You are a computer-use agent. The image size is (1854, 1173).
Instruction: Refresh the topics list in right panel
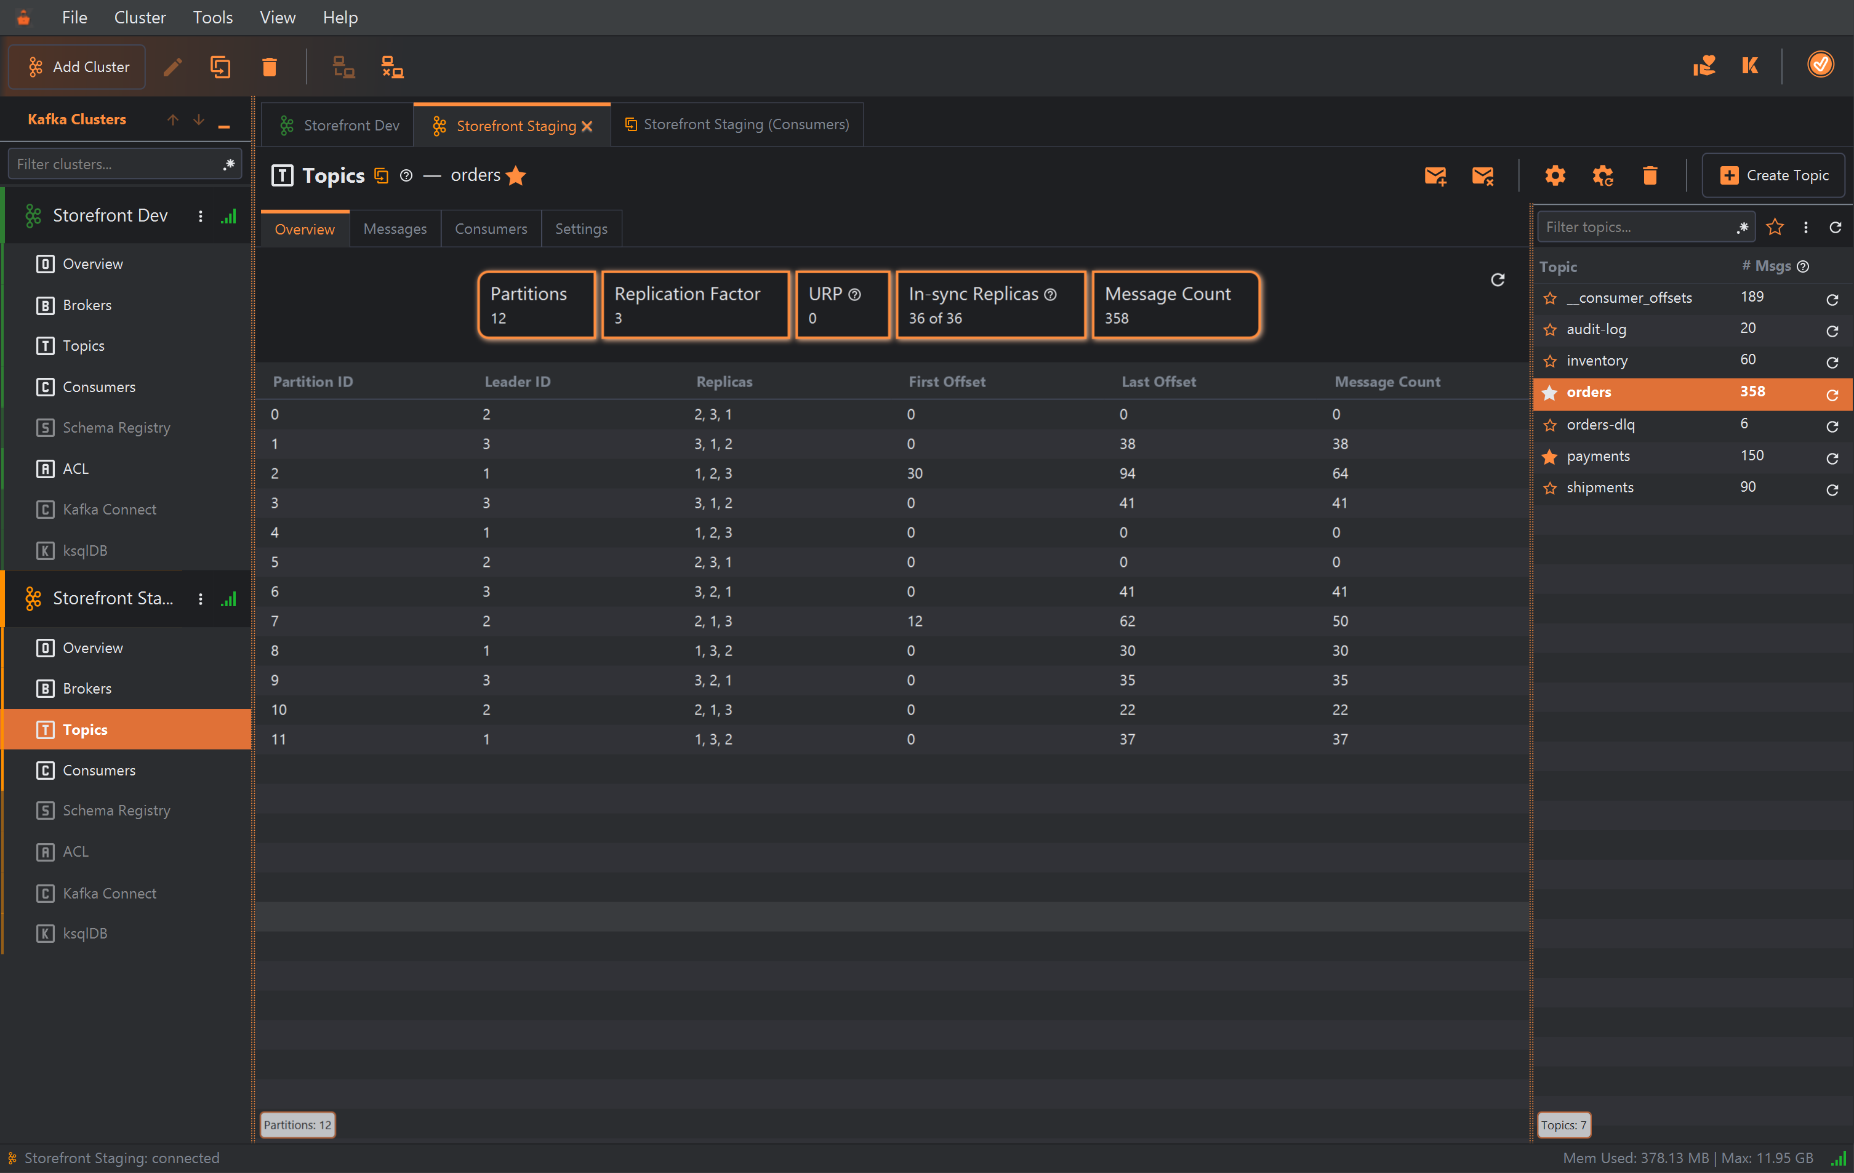click(x=1836, y=227)
